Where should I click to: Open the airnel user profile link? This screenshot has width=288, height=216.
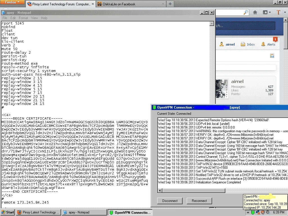[x=230, y=44]
